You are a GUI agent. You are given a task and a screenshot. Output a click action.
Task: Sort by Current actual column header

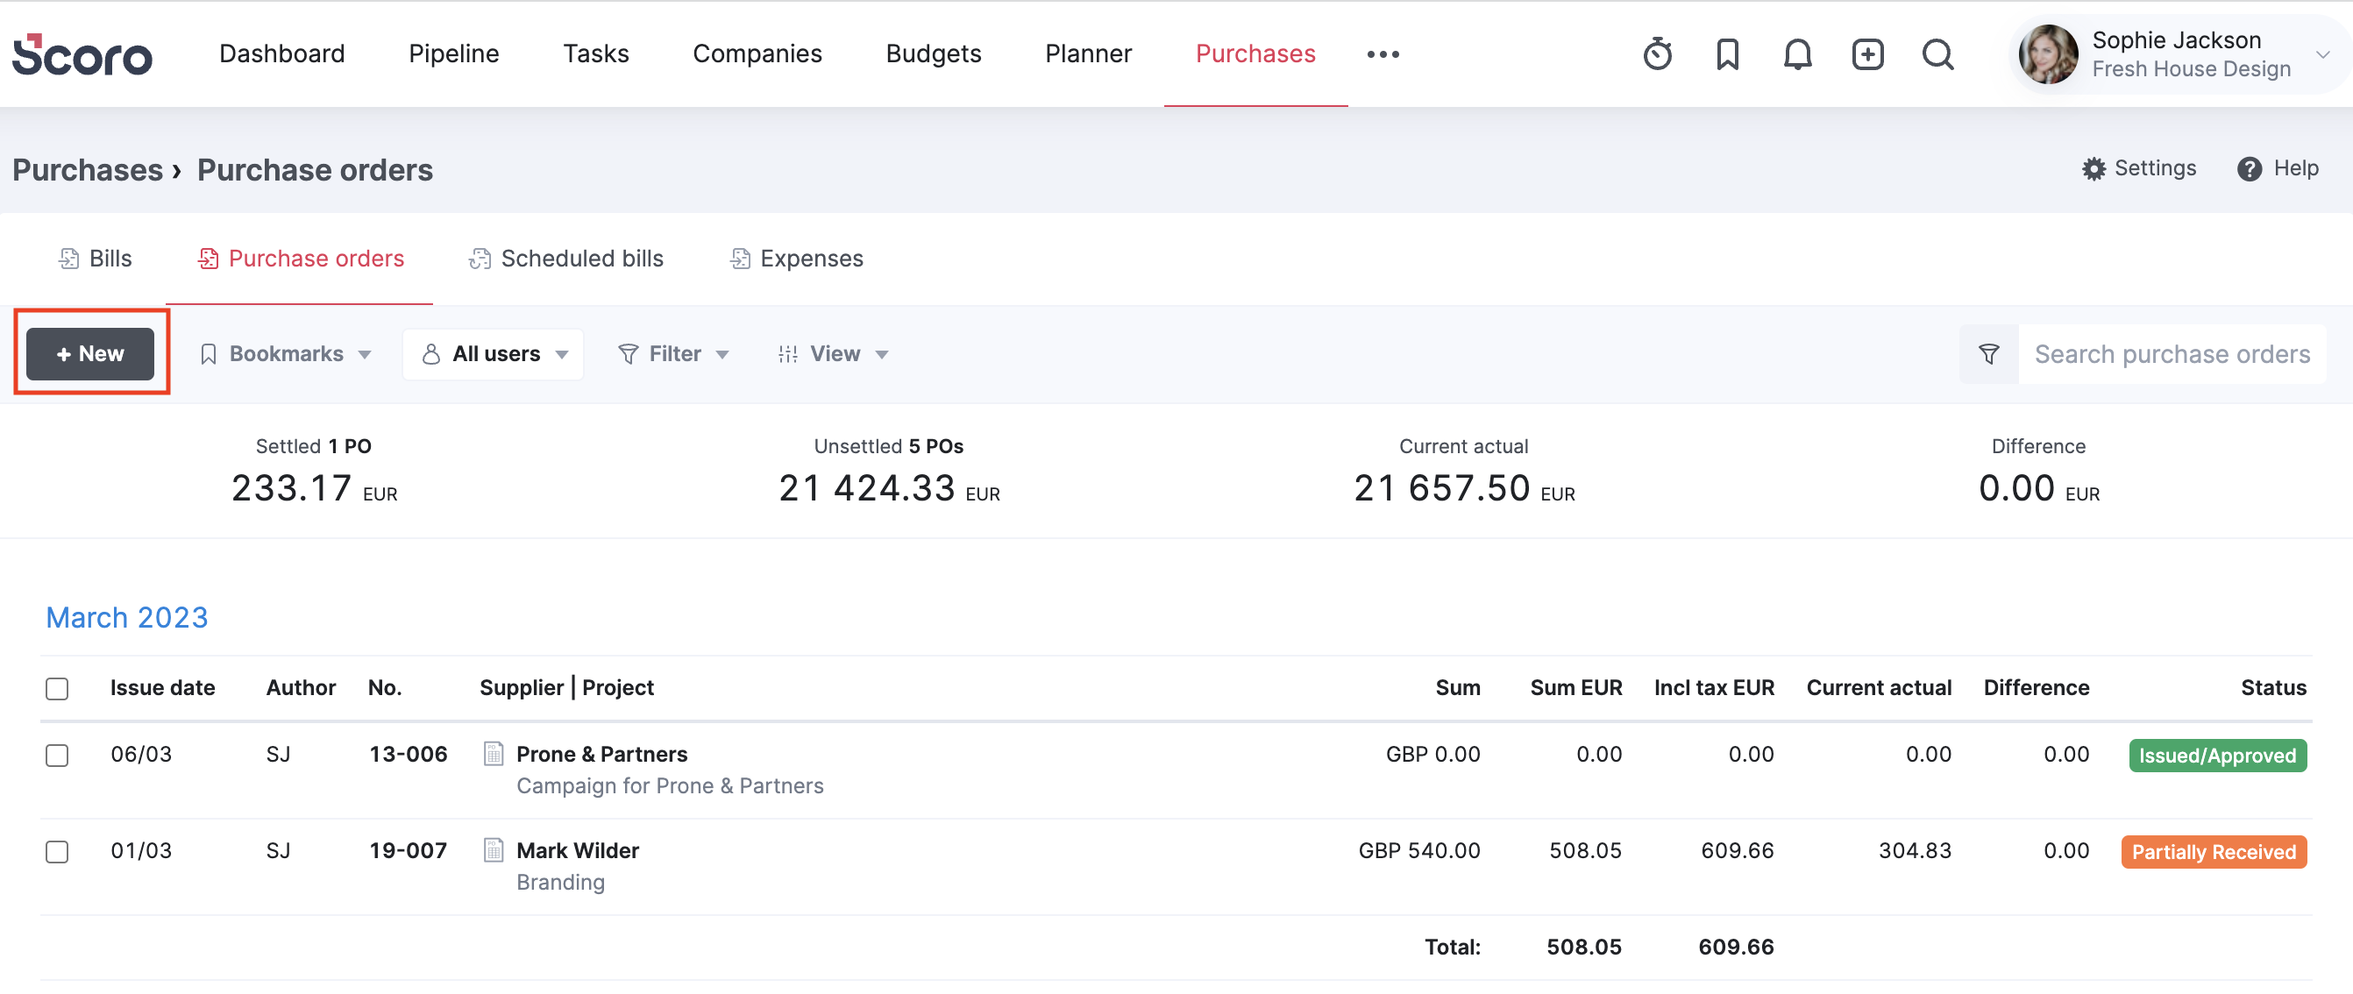coord(1878,688)
